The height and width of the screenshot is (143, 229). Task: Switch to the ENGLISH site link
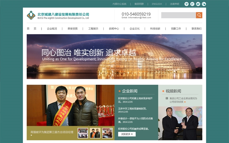pos(157,4)
